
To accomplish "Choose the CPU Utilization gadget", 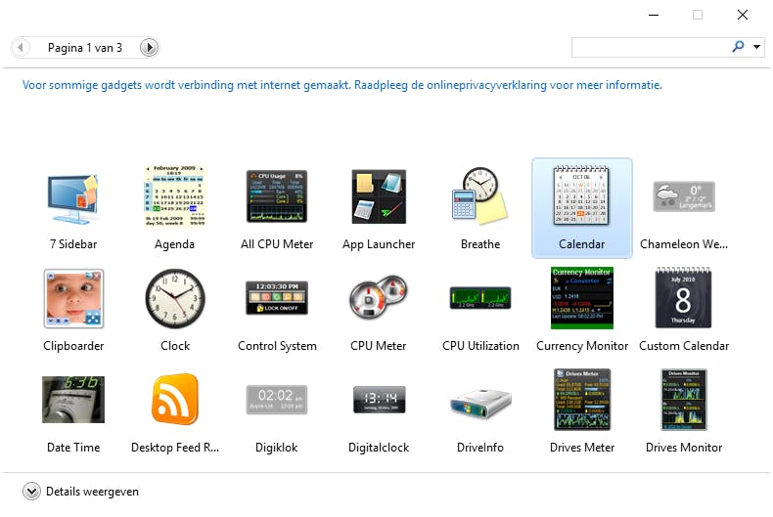I will [x=480, y=298].
